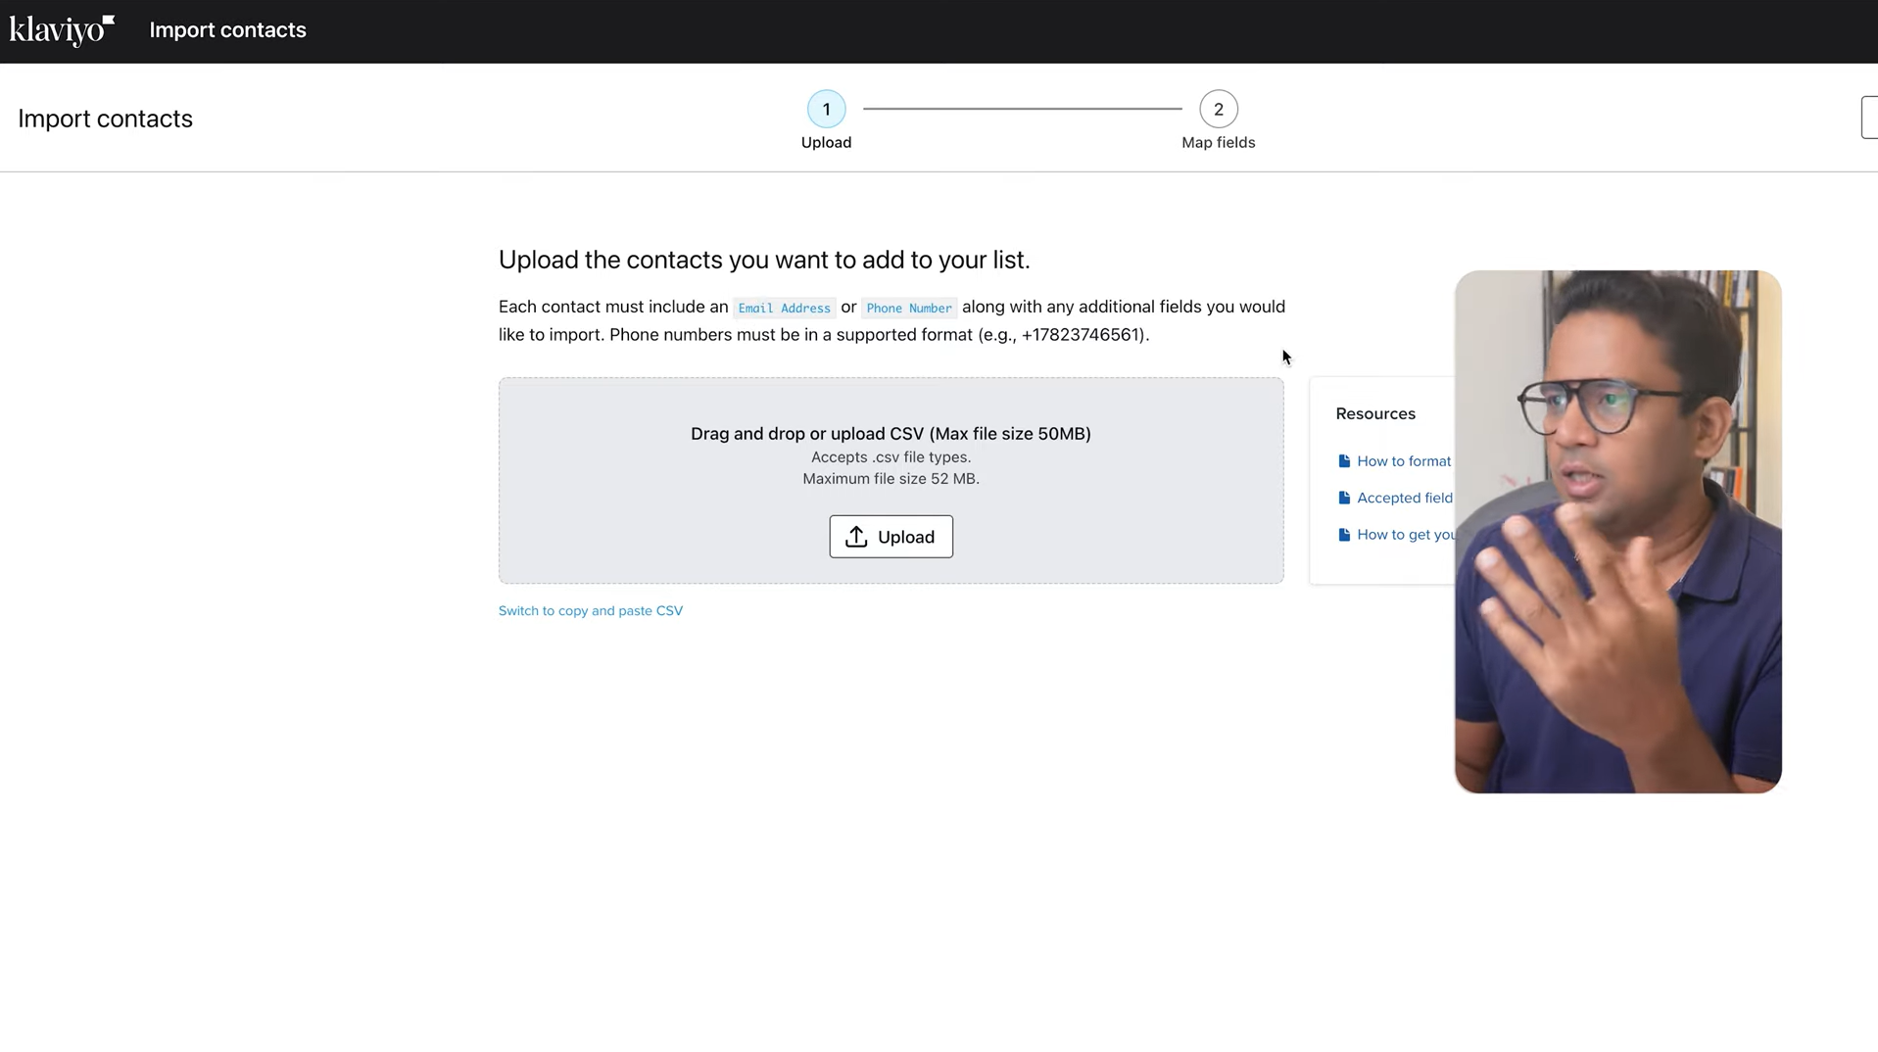Click the Resources panel heading

point(1375,413)
